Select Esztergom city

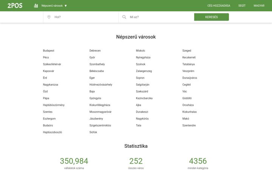click(x=49, y=119)
